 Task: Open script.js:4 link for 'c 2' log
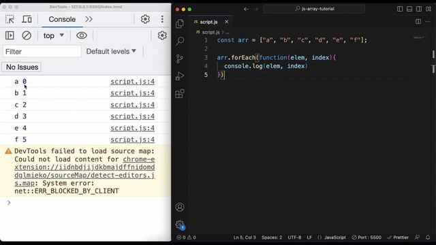coord(132,105)
